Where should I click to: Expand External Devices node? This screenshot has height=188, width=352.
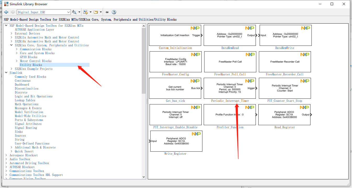pyautogui.click(x=12, y=34)
